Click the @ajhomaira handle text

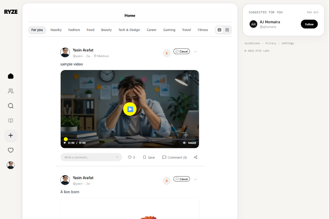268,27
